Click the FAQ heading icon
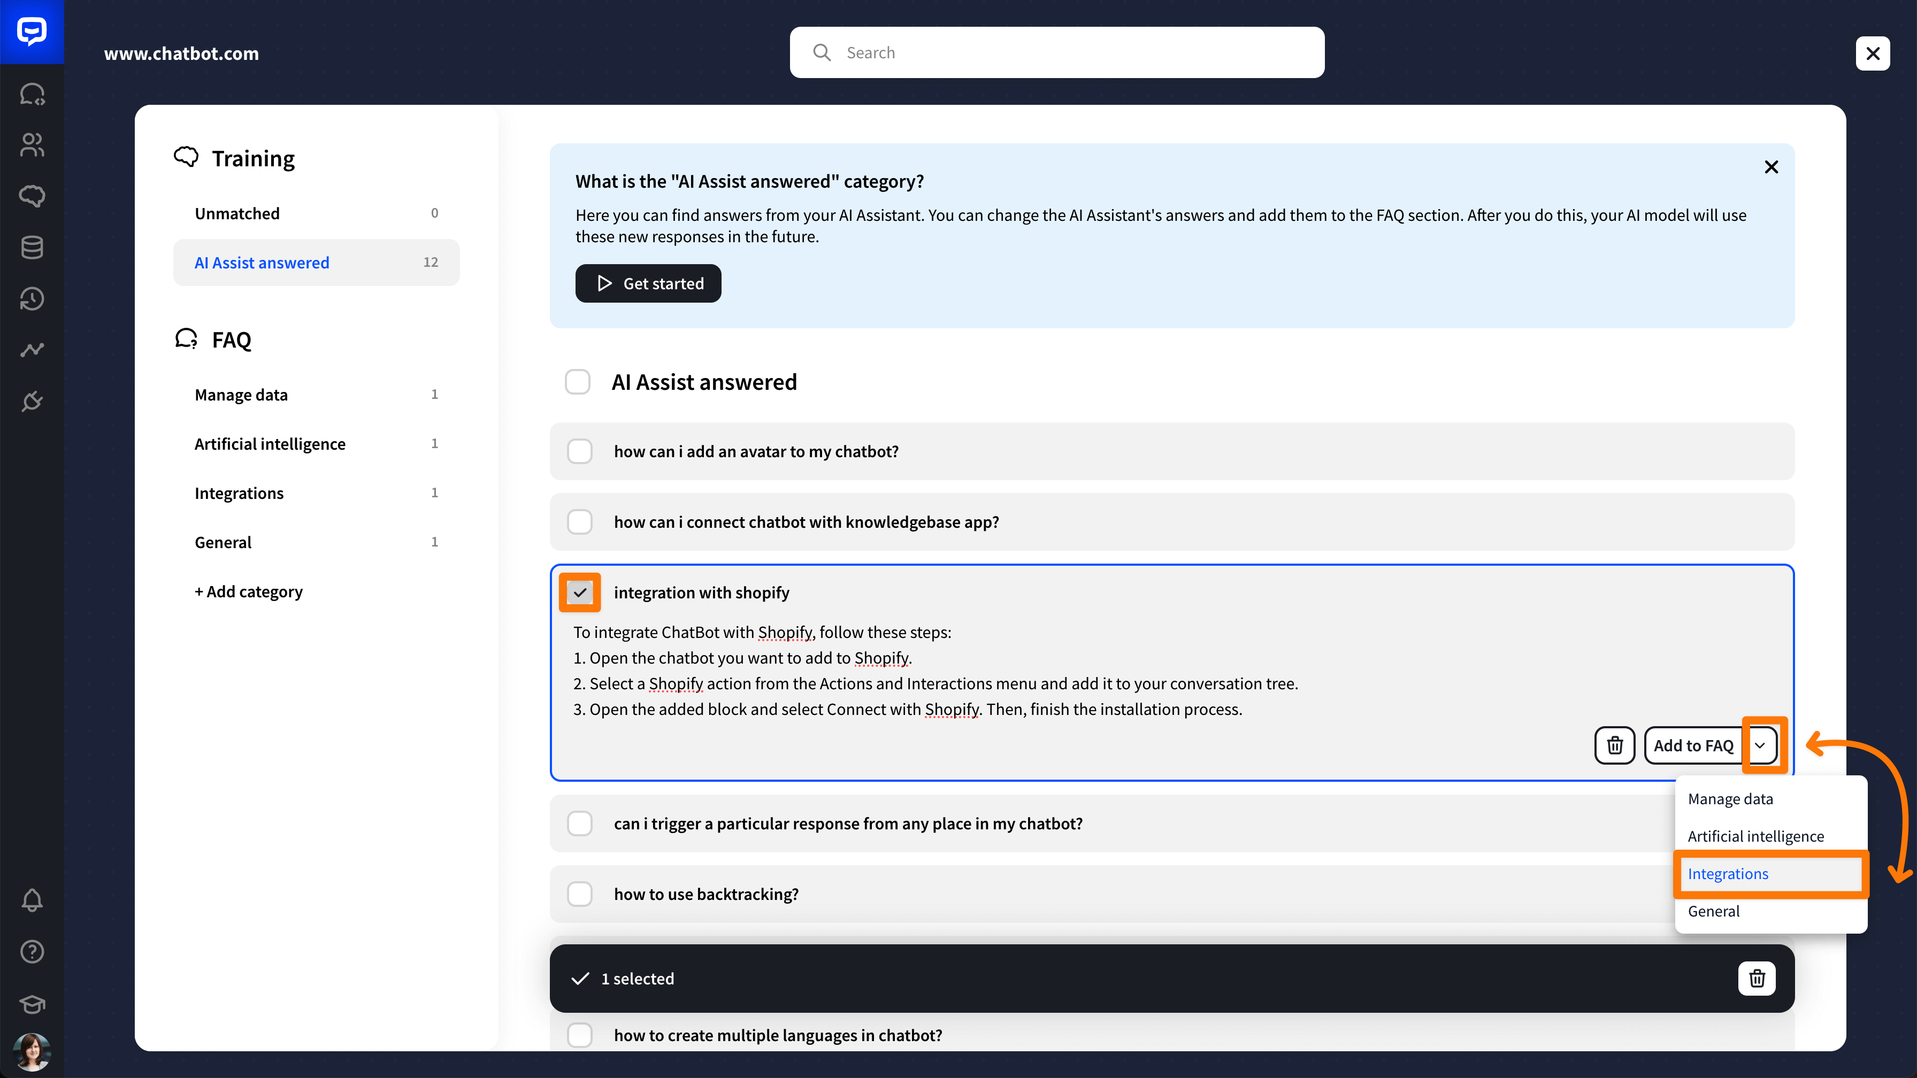This screenshot has height=1078, width=1917. pyautogui.click(x=186, y=338)
